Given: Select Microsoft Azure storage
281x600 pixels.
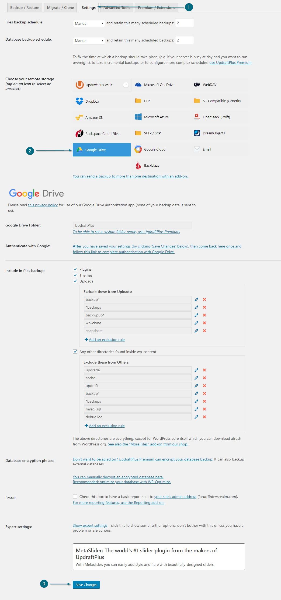Looking at the screenshot, I should coord(161,117).
